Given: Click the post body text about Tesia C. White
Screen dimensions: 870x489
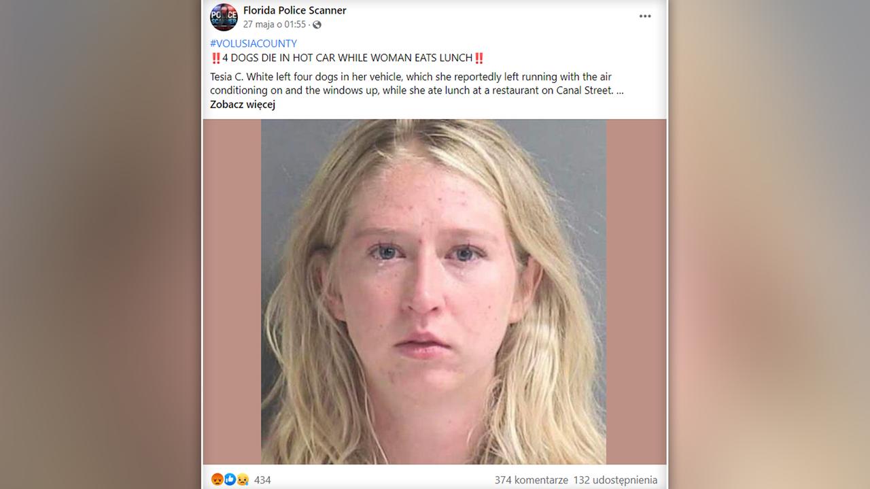Looking at the screenshot, I should pyautogui.click(x=417, y=84).
